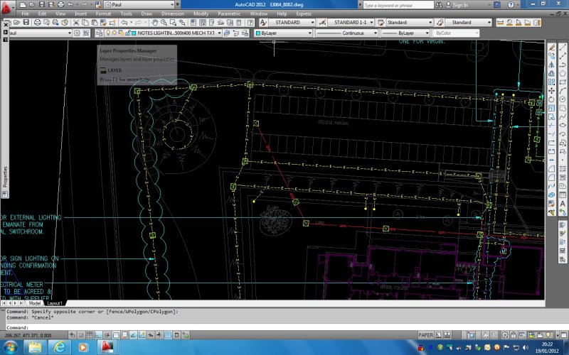Viewport: 569px width, 355px height.
Task: Click the AutoCAD application menu button
Action: pyautogui.click(x=8, y=7)
